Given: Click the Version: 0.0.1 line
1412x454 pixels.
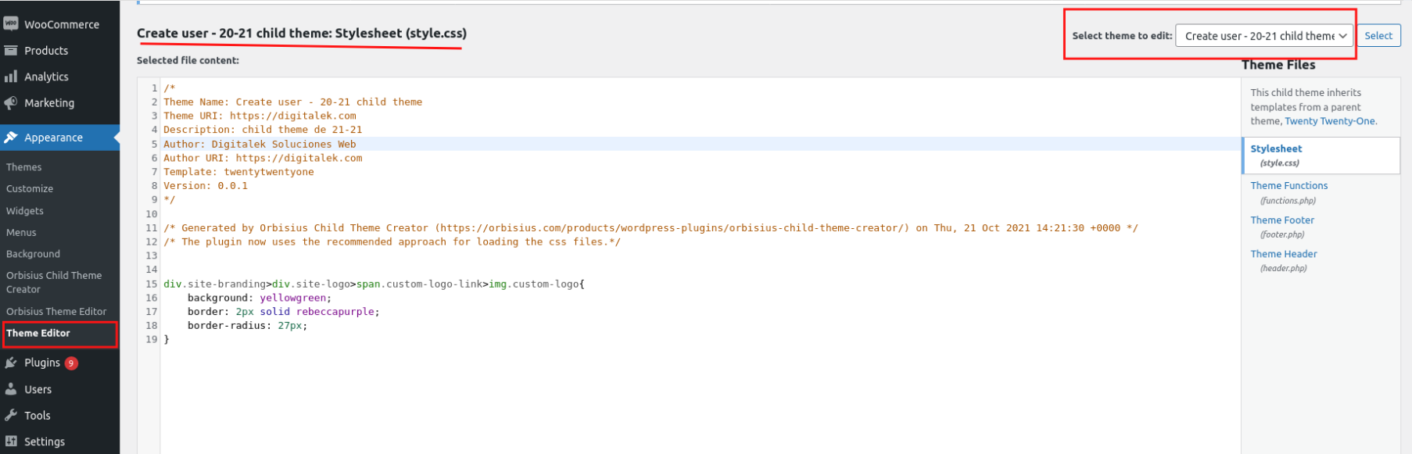Looking at the screenshot, I should (x=206, y=186).
